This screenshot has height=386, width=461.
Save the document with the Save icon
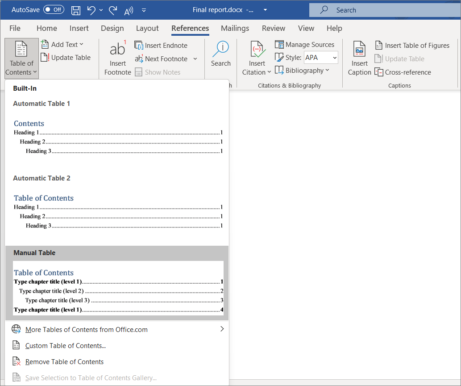(x=75, y=9)
